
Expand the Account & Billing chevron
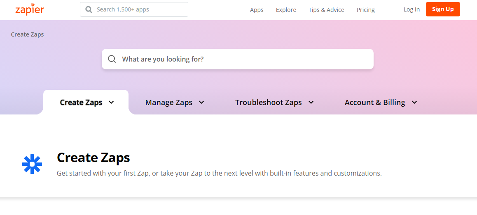(414, 102)
